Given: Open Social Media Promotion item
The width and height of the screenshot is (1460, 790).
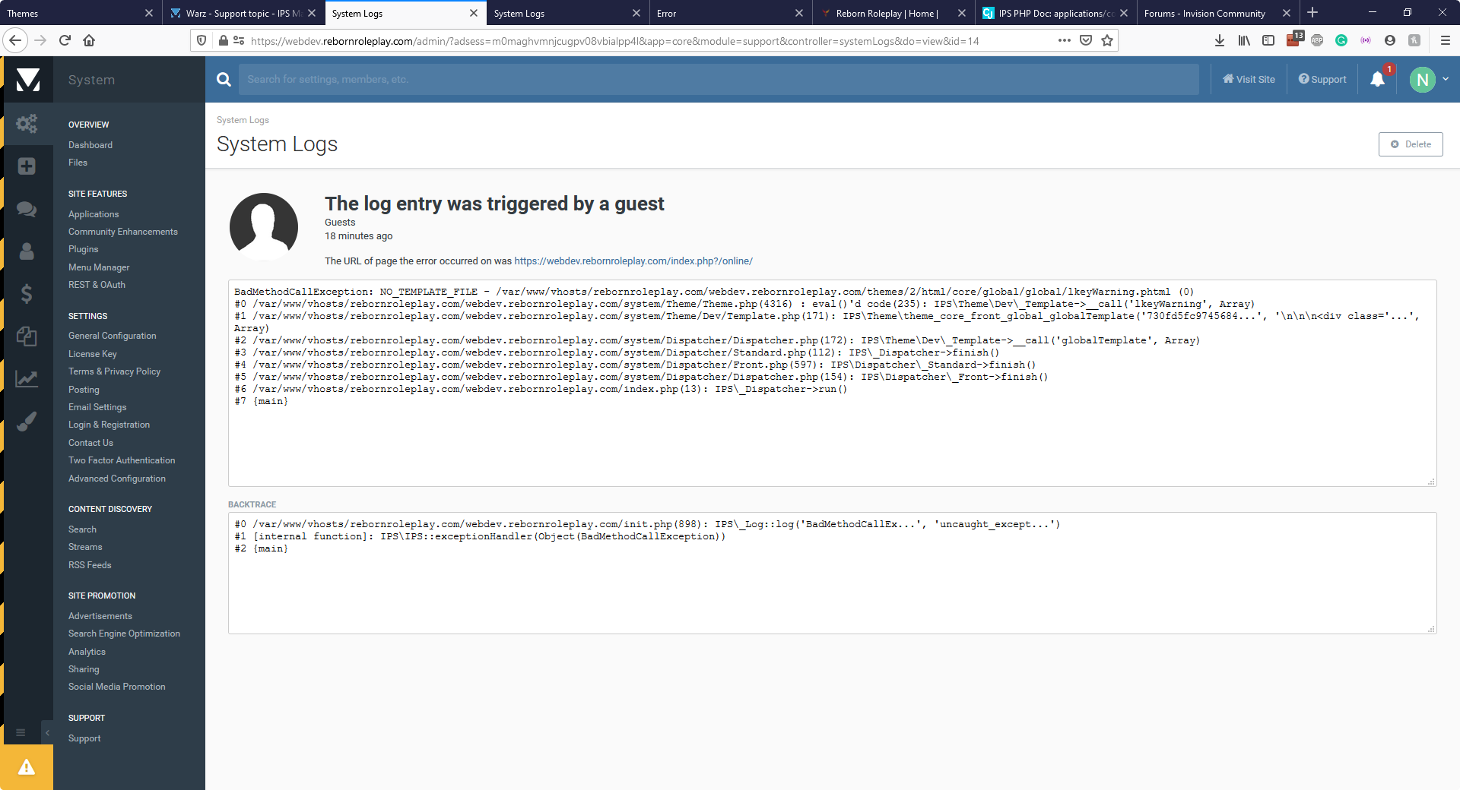Looking at the screenshot, I should (117, 687).
